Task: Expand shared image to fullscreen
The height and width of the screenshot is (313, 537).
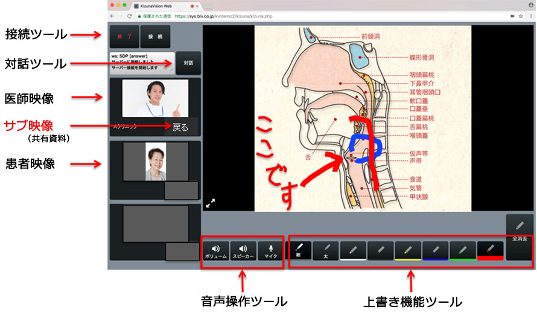Action: pyautogui.click(x=211, y=203)
